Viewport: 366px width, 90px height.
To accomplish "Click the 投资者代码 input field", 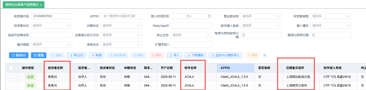I will pos(51,16).
